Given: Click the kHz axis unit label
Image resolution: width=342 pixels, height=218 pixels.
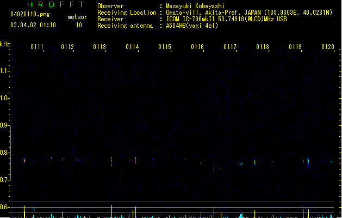Looking at the screenshot, I should point(5,44).
